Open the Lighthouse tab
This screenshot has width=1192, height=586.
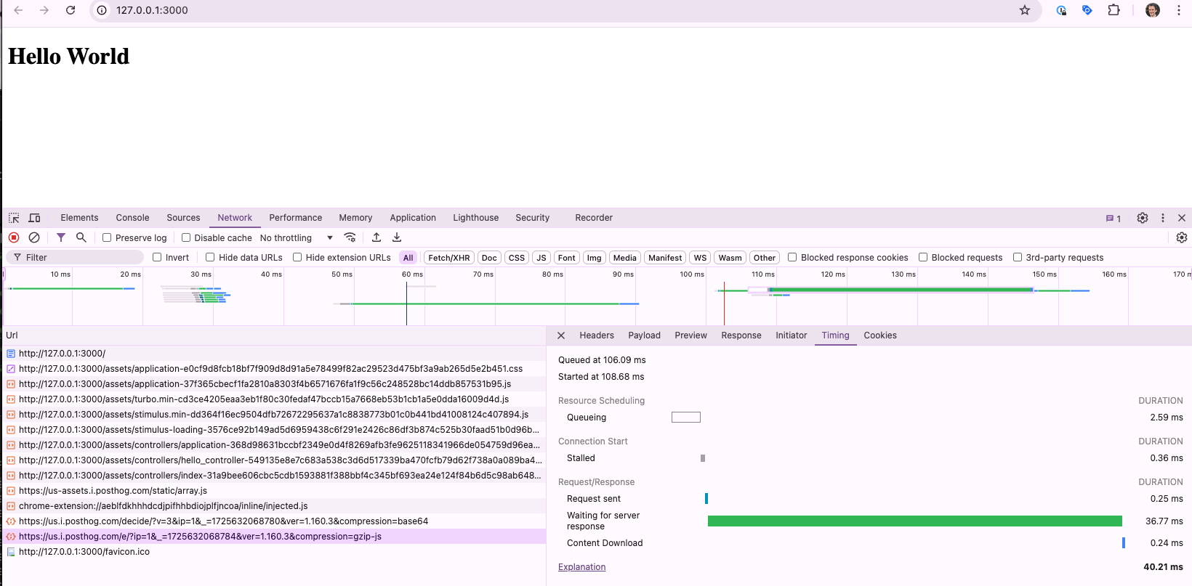(x=476, y=218)
